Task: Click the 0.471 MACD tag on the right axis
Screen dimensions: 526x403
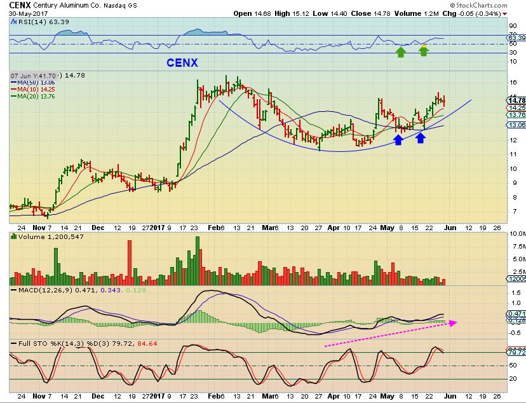Action: 516,314
